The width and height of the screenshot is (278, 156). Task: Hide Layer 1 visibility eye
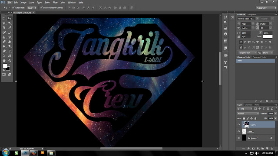coord(238,131)
